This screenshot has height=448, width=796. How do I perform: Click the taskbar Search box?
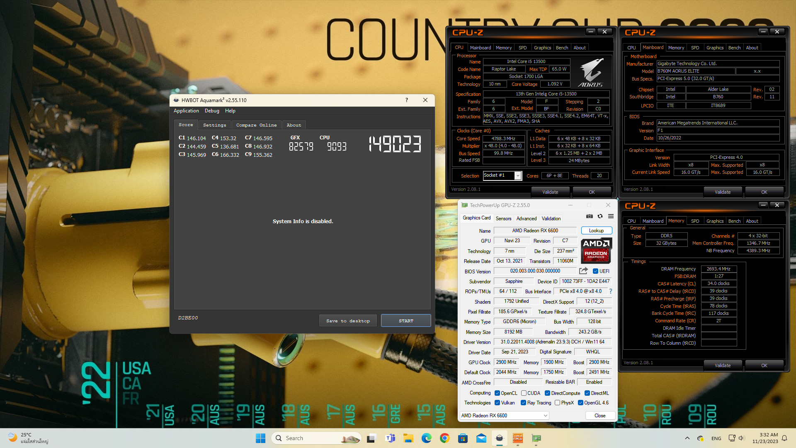click(316, 438)
